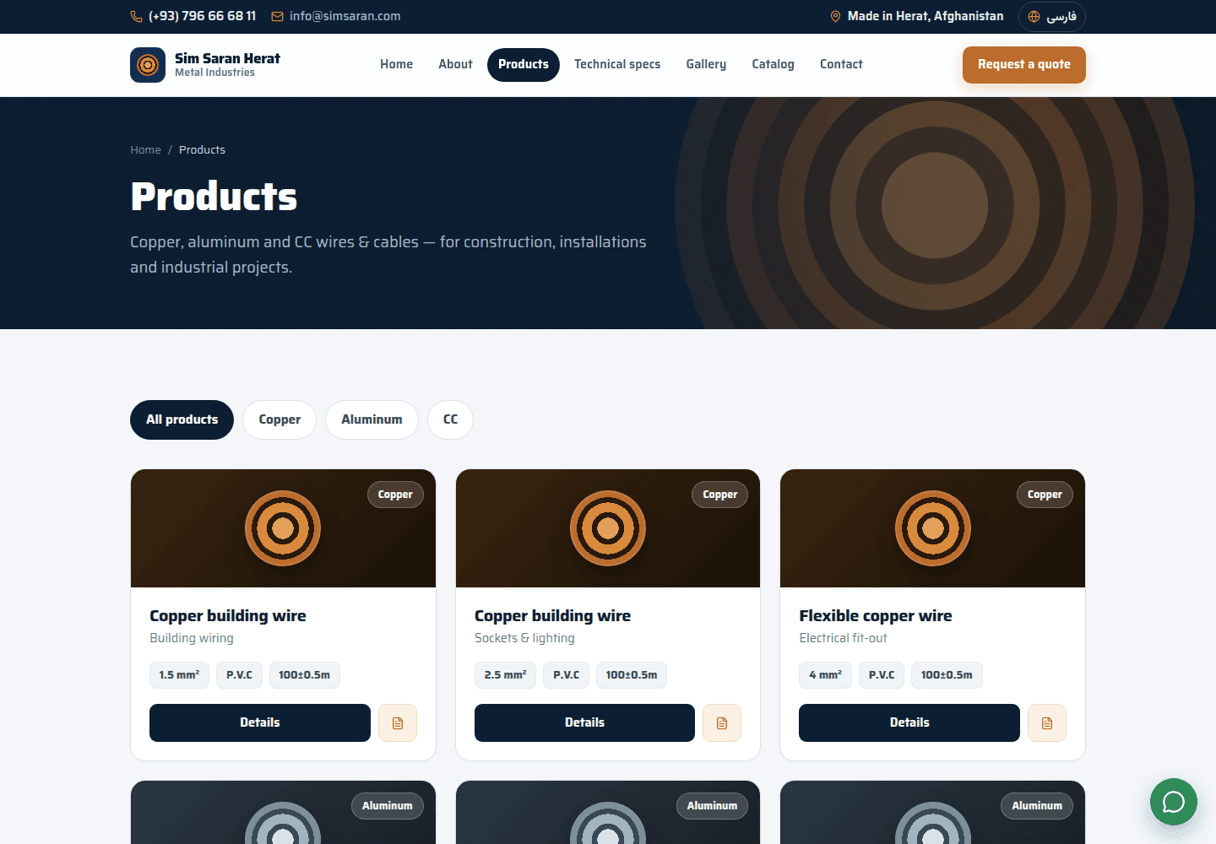This screenshot has width=1216, height=844.
Task: Filter products by Copper
Action: click(x=280, y=419)
